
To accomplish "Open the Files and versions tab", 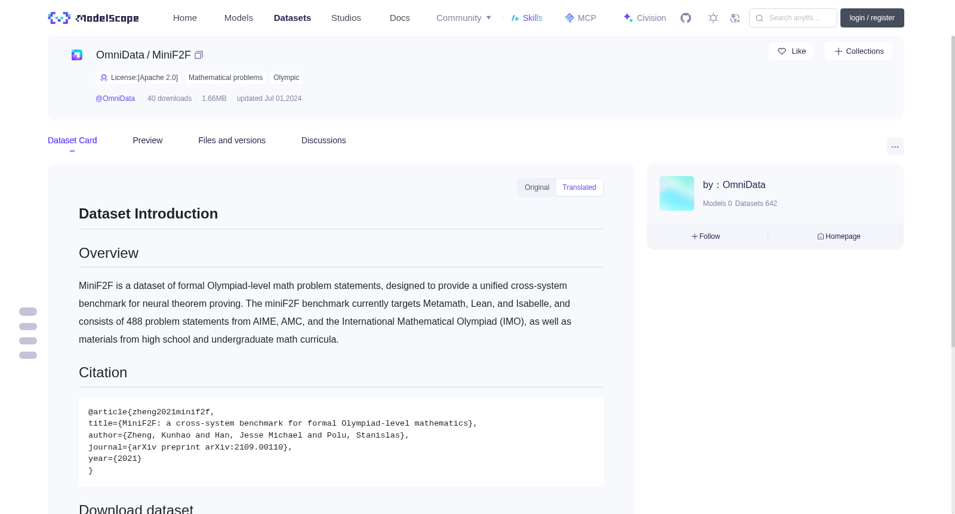I will 232,140.
